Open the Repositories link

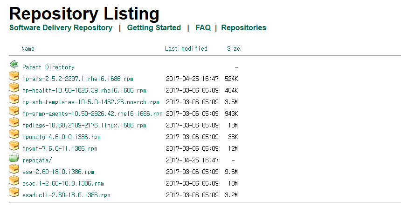click(x=244, y=27)
